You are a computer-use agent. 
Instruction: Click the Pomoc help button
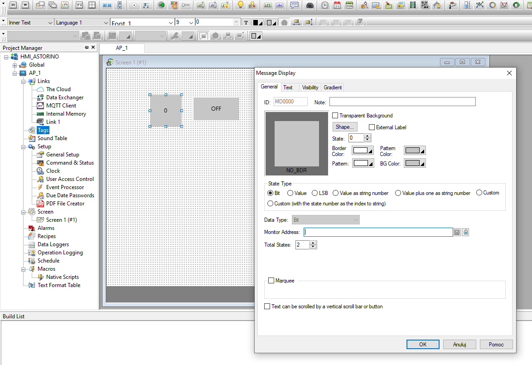[x=496, y=344]
